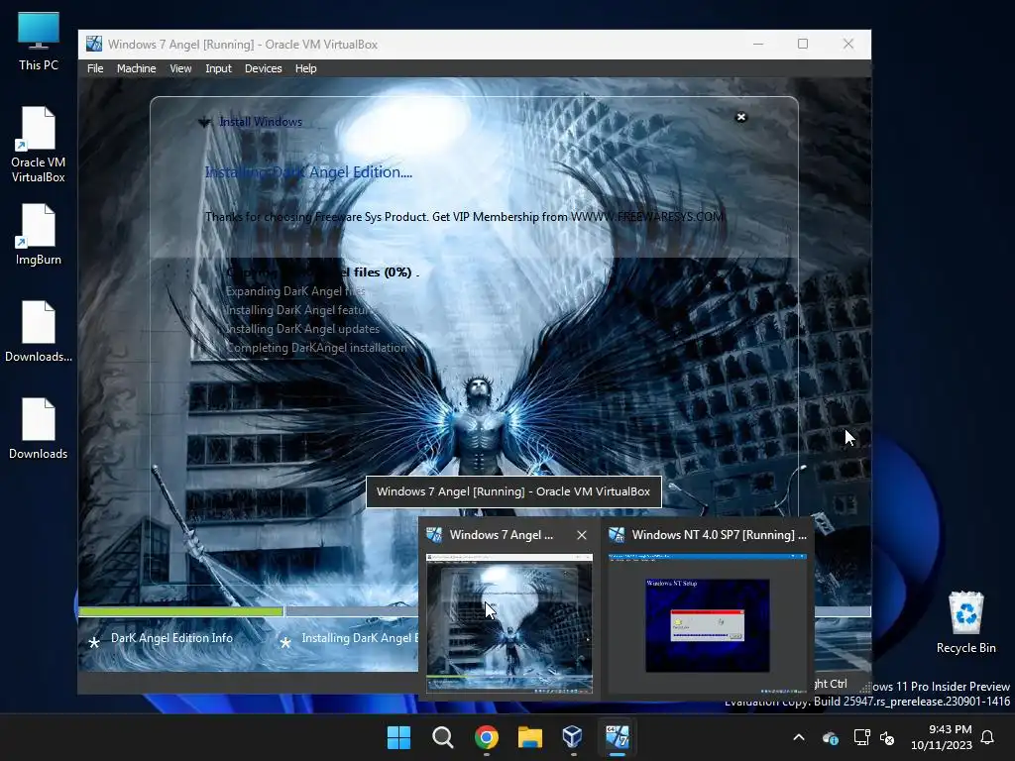
Task: Click the network tray icon
Action: pos(861,737)
